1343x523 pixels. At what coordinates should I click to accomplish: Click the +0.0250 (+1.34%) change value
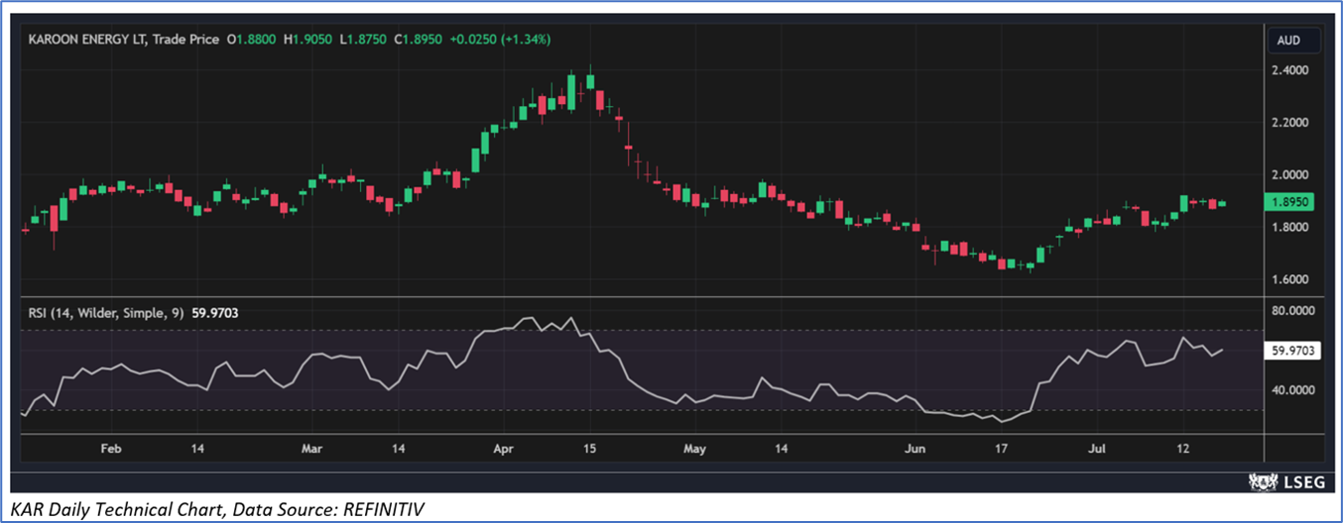500,40
